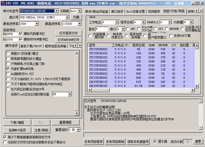Uncheck the 内部扩展RAM可用 option
Screen dimensions: 205x147
pyautogui.click(x=8, y=69)
